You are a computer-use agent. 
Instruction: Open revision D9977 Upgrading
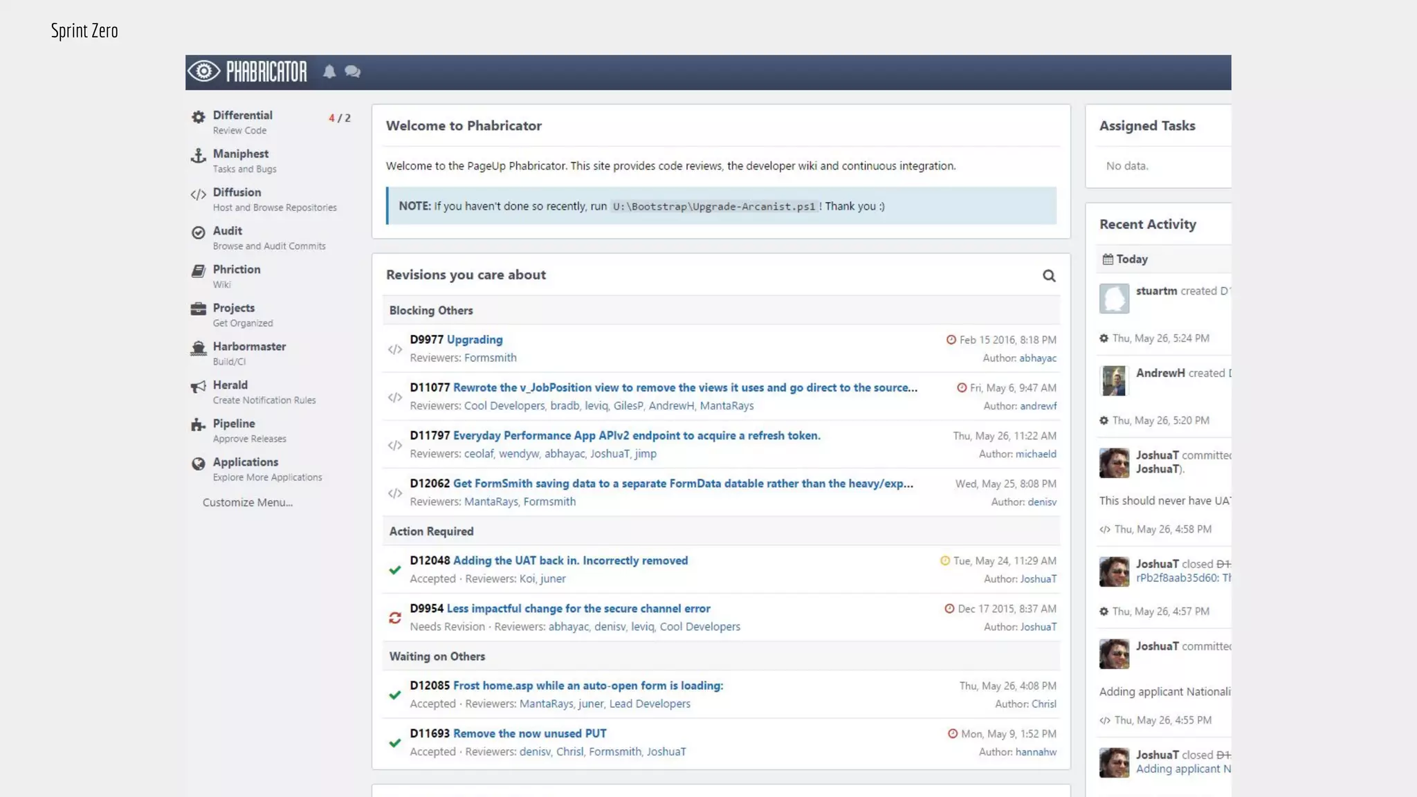[x=474, y=340]
